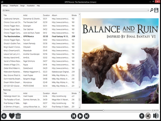161x121 pixels.
Task: Mark song as favorite with heart icon
Action: [x=12, y=116]
